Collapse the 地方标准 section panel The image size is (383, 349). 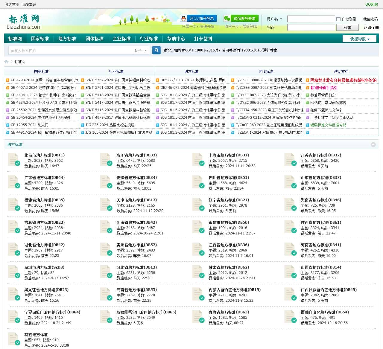(373, 144)
